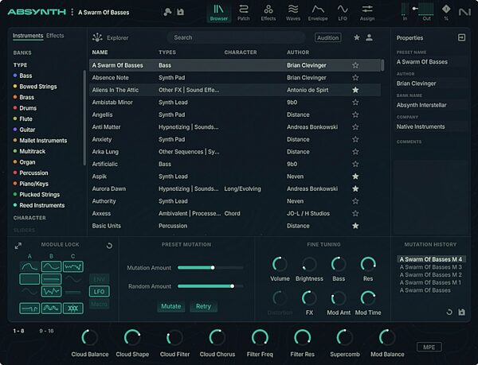This screenshot has height=365, width=478.
Task: Collapse the Properties panel
Action: [461, 37]
